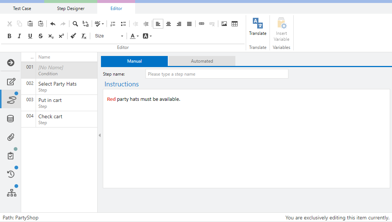Click the hierarchy tree sidebar icon
This screenshot has height=222, width=392.
[12, 193]
